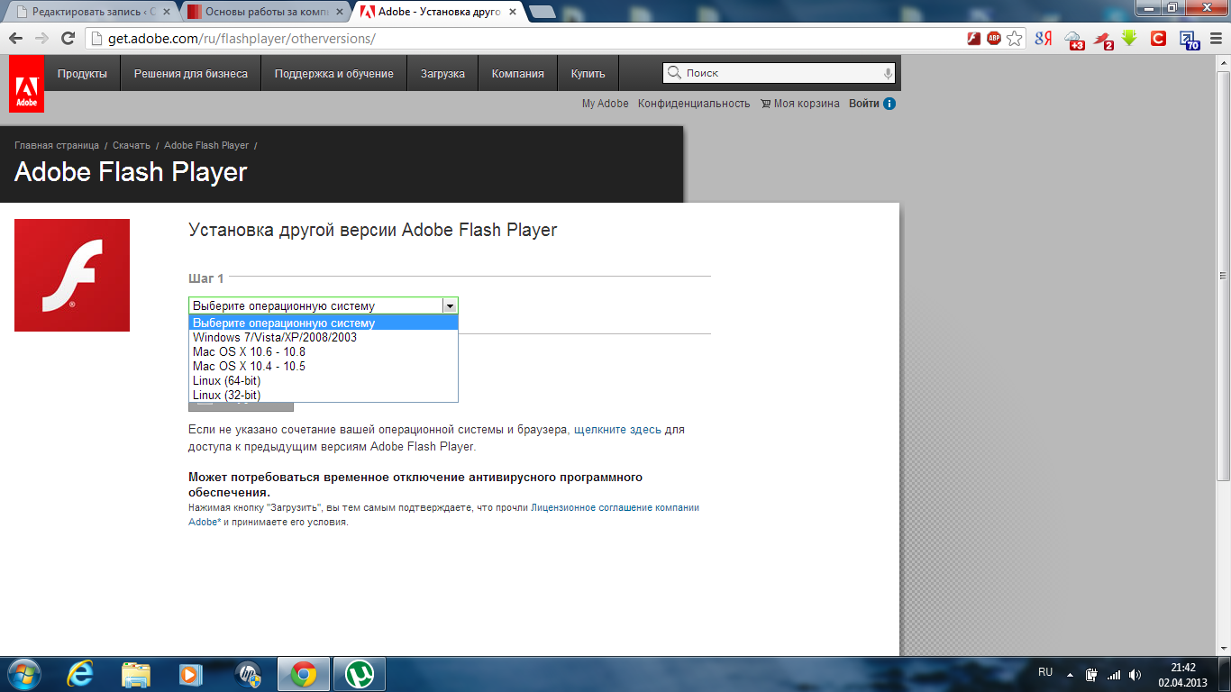The height and width of the screenshot is (692, 1231).
Task: Open the Купить menu
Action: tap(588, 73)
